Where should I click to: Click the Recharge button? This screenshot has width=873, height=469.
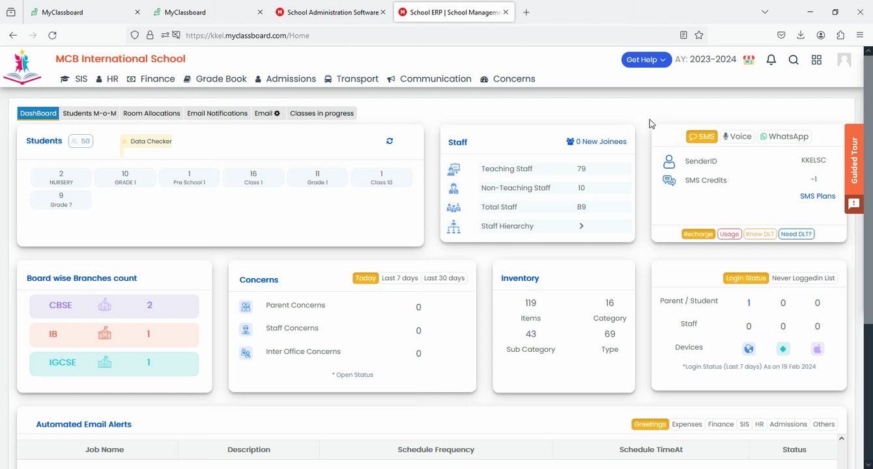pyautogui.click(x=698, y=234)
